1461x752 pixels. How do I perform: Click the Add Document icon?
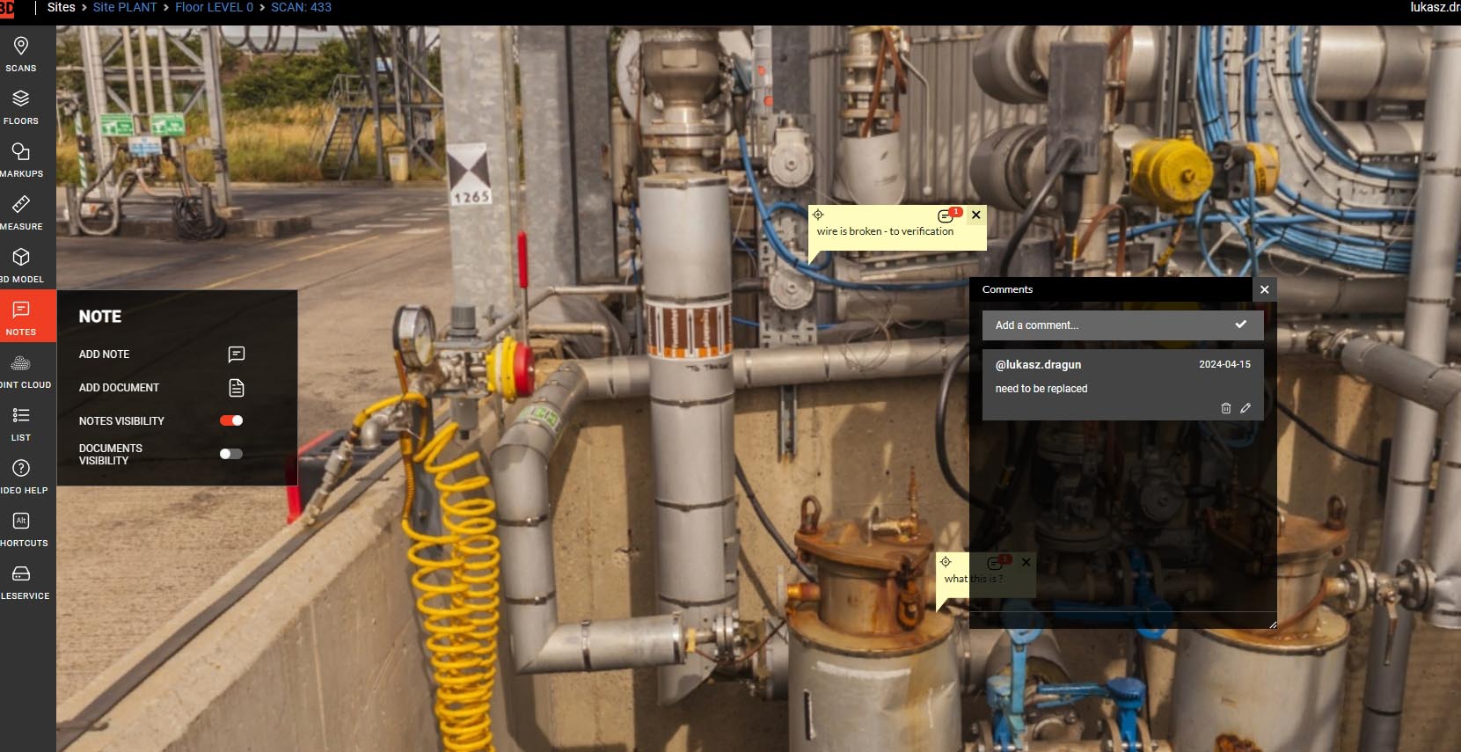coord(236,388)
